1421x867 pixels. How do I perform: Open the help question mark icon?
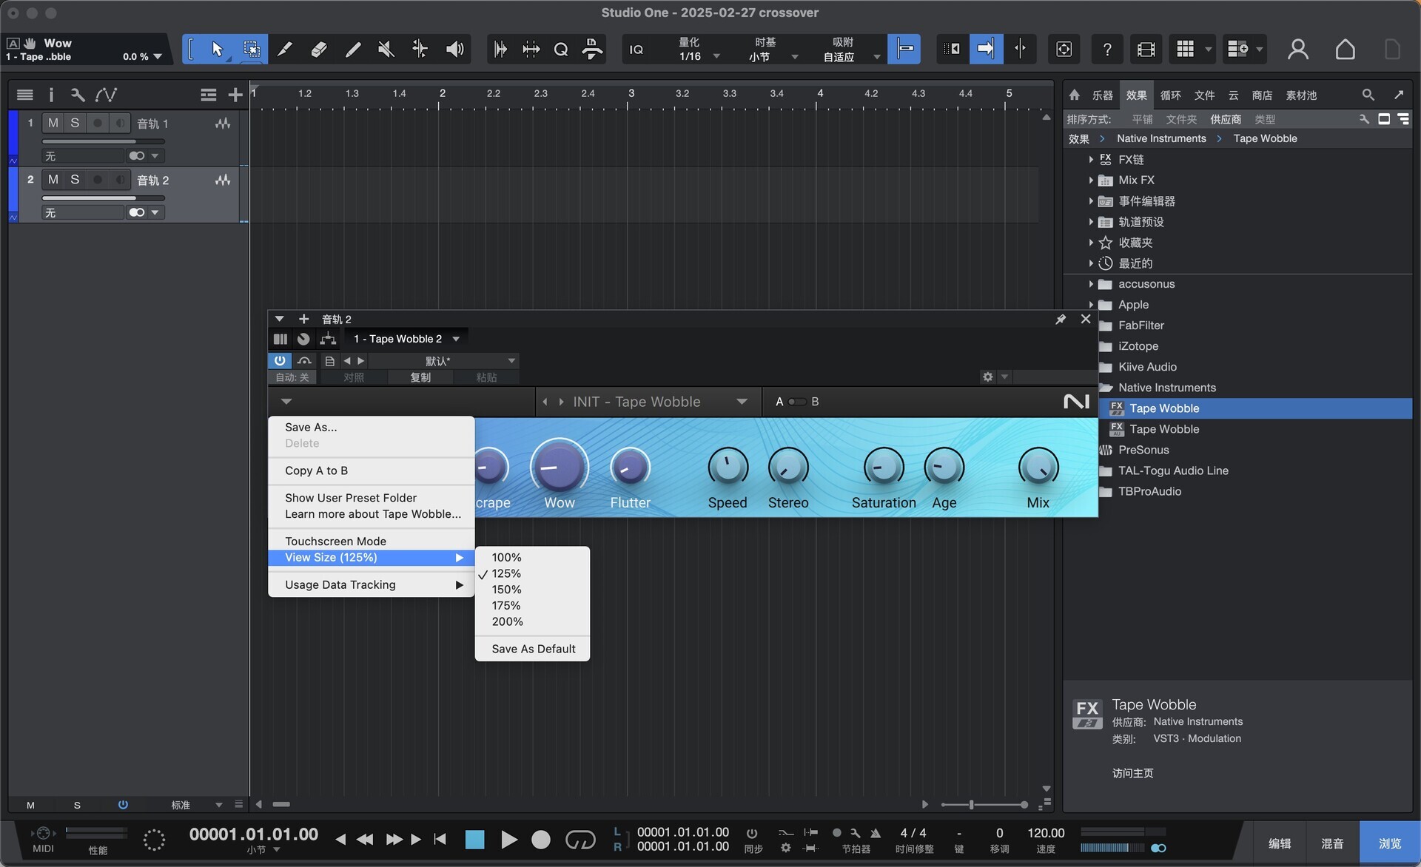(x=1106, y=50)
